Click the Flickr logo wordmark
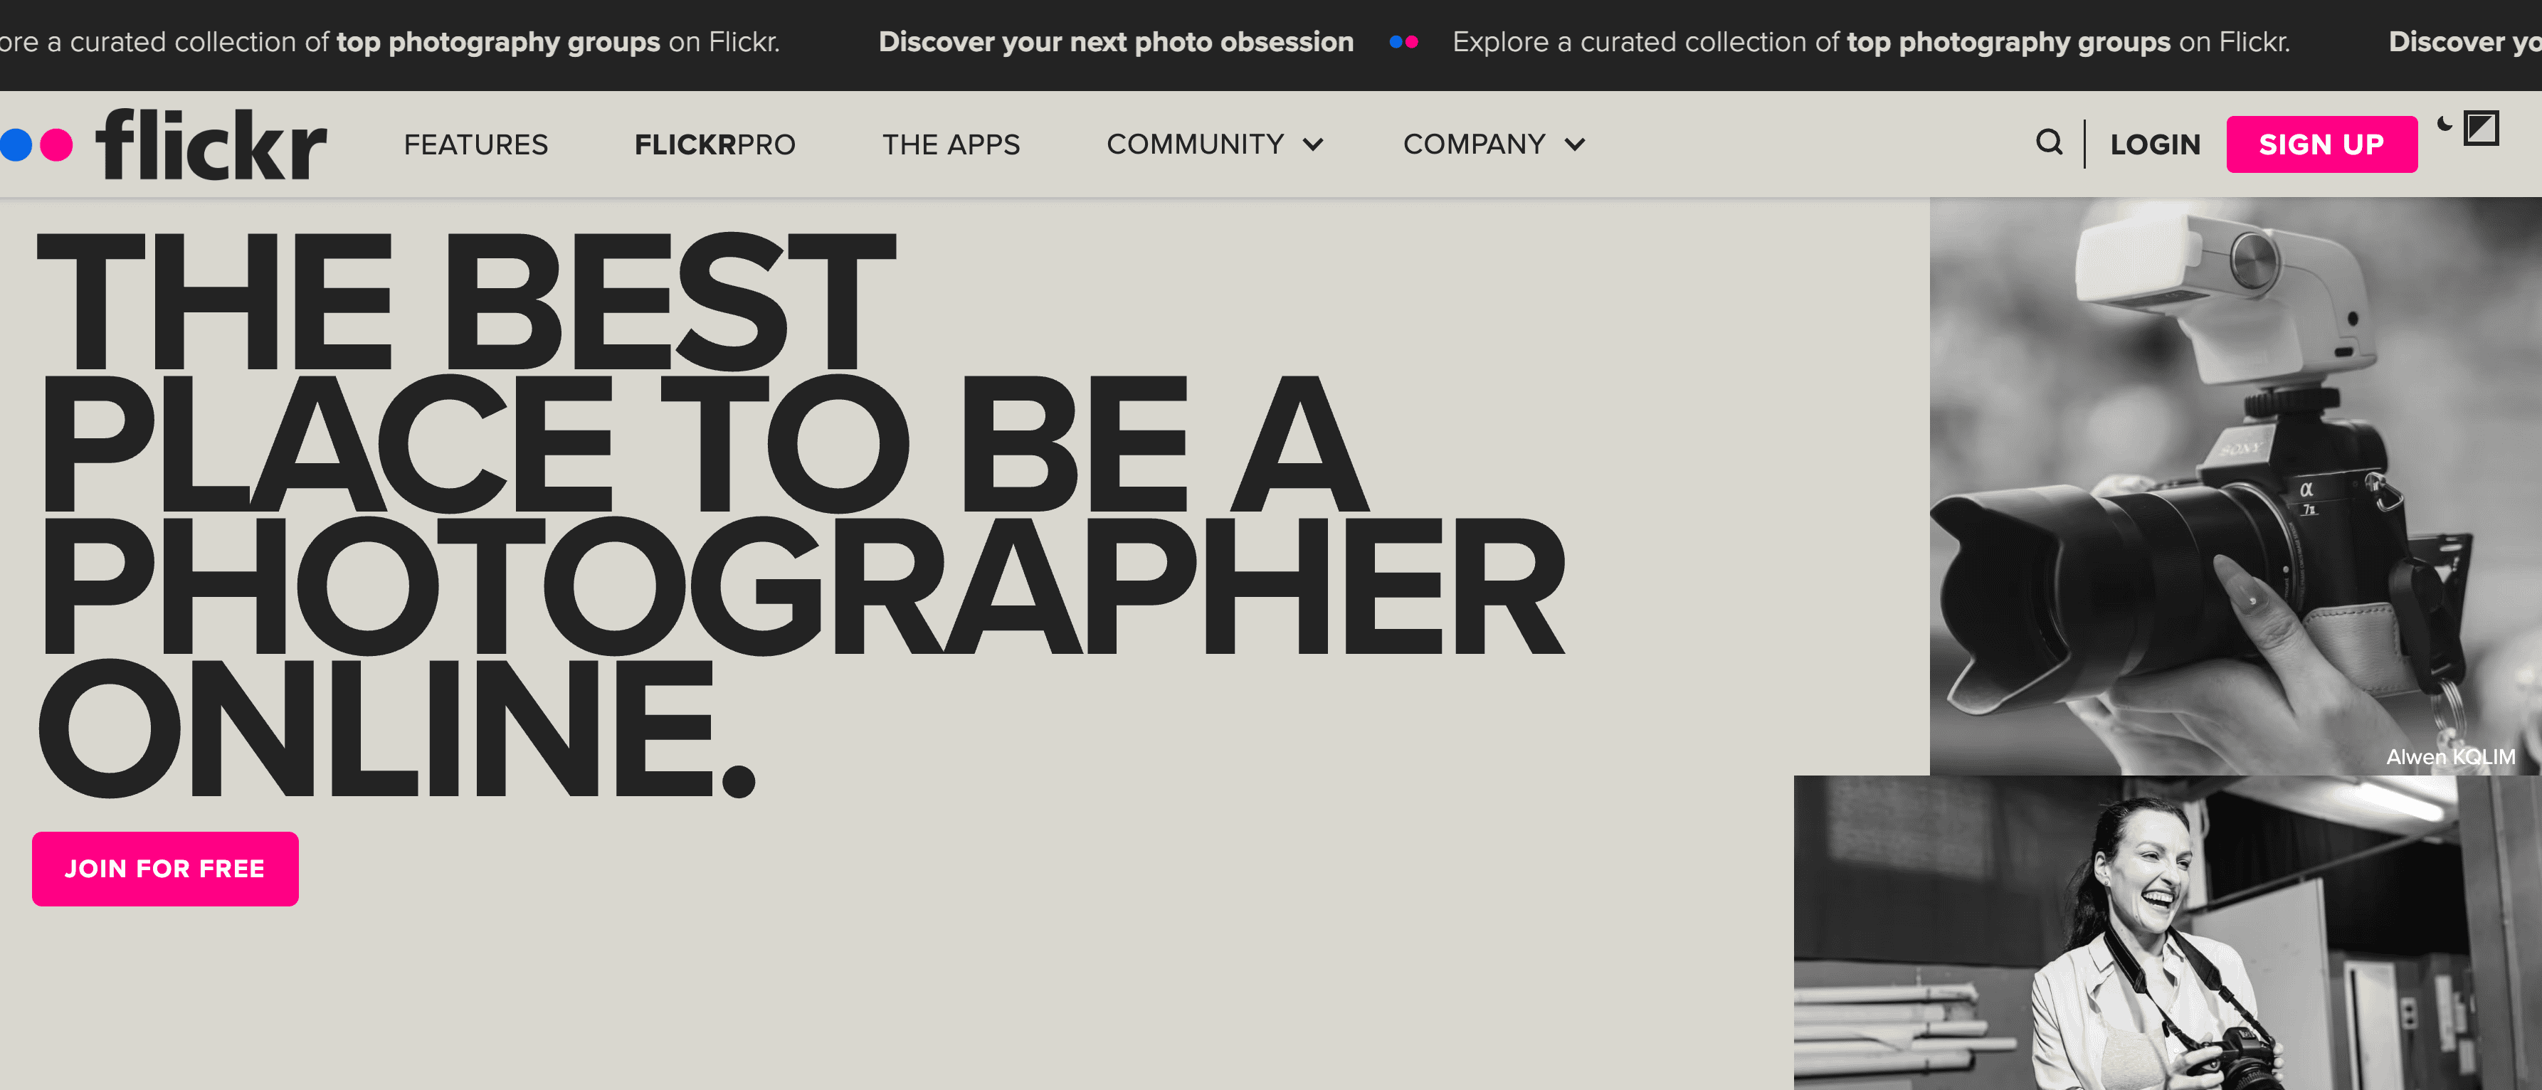 pos(210,145)
